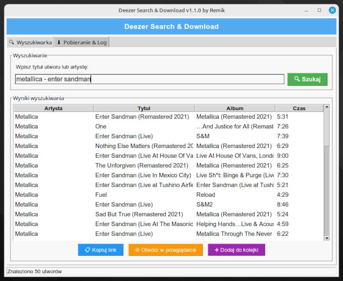Select the track titled One
Screen dimensions: 343x281
click(101, 127)
